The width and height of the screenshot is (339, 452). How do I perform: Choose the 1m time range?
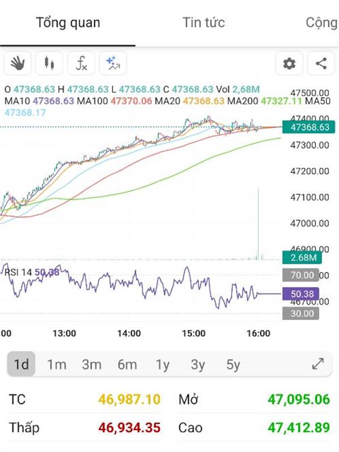(x=56, y=364)
